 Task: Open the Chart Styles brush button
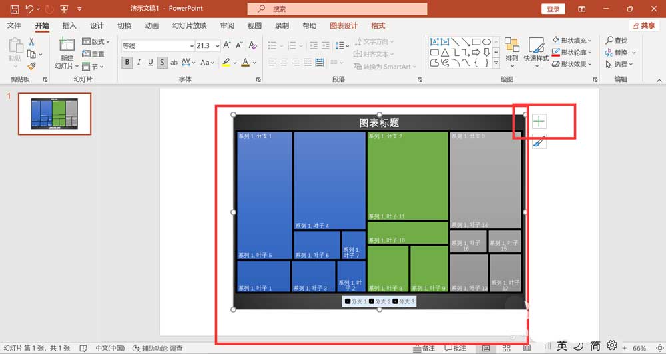539,142
